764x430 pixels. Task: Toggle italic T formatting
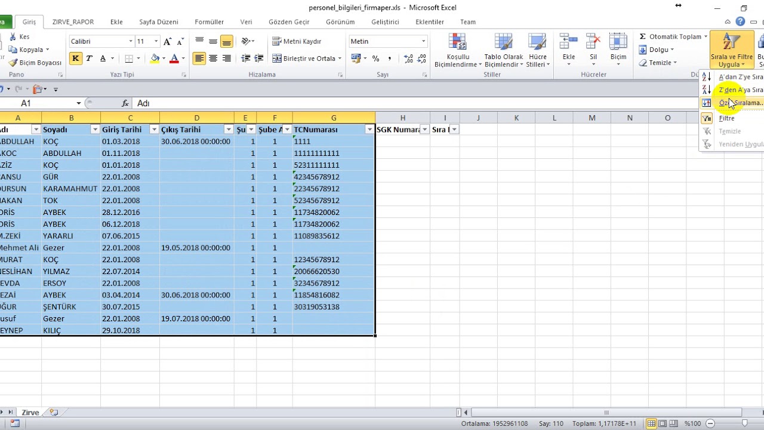click(x=89, y=59)
